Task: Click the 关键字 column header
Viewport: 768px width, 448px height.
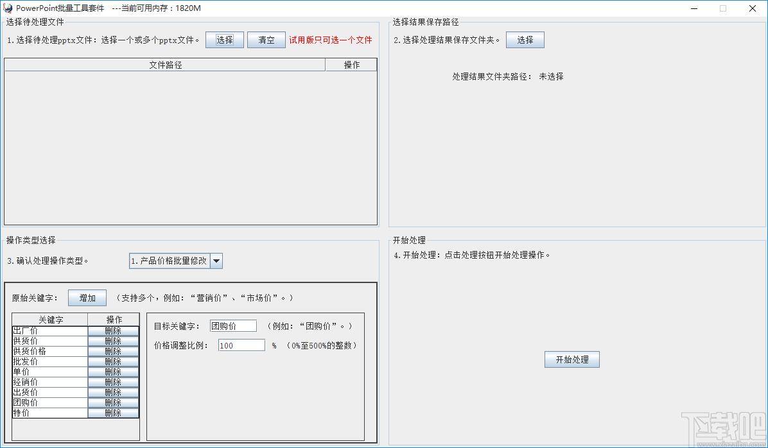Action: (50, 320)
